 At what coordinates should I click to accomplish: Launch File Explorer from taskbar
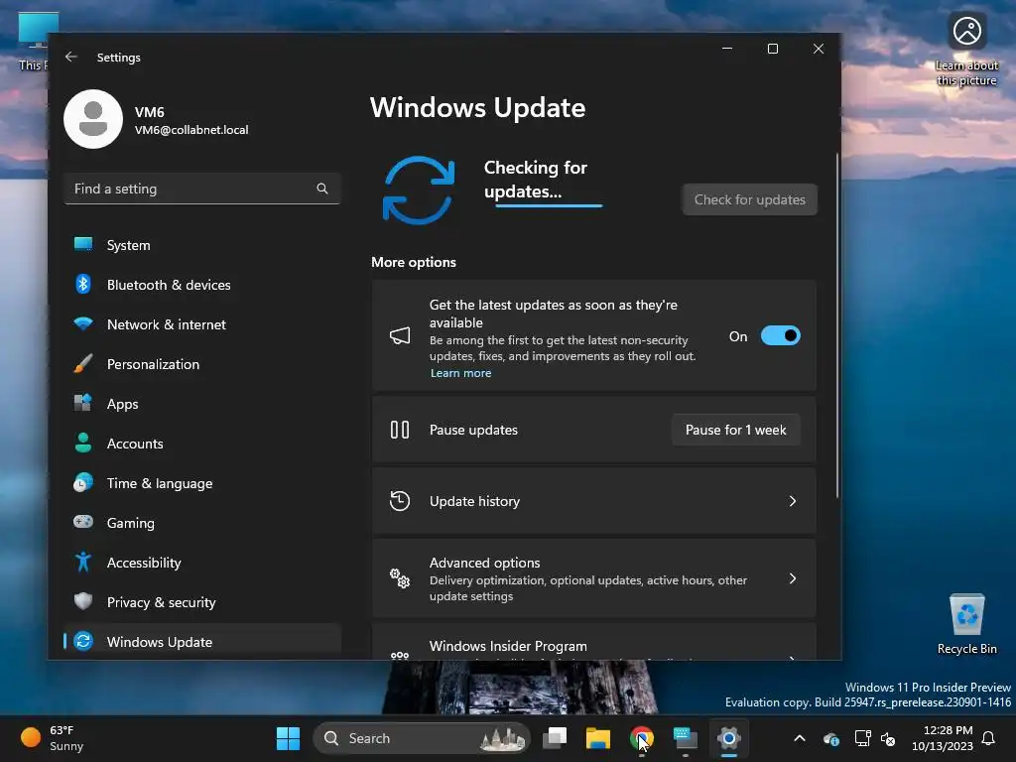click(598, 738)
